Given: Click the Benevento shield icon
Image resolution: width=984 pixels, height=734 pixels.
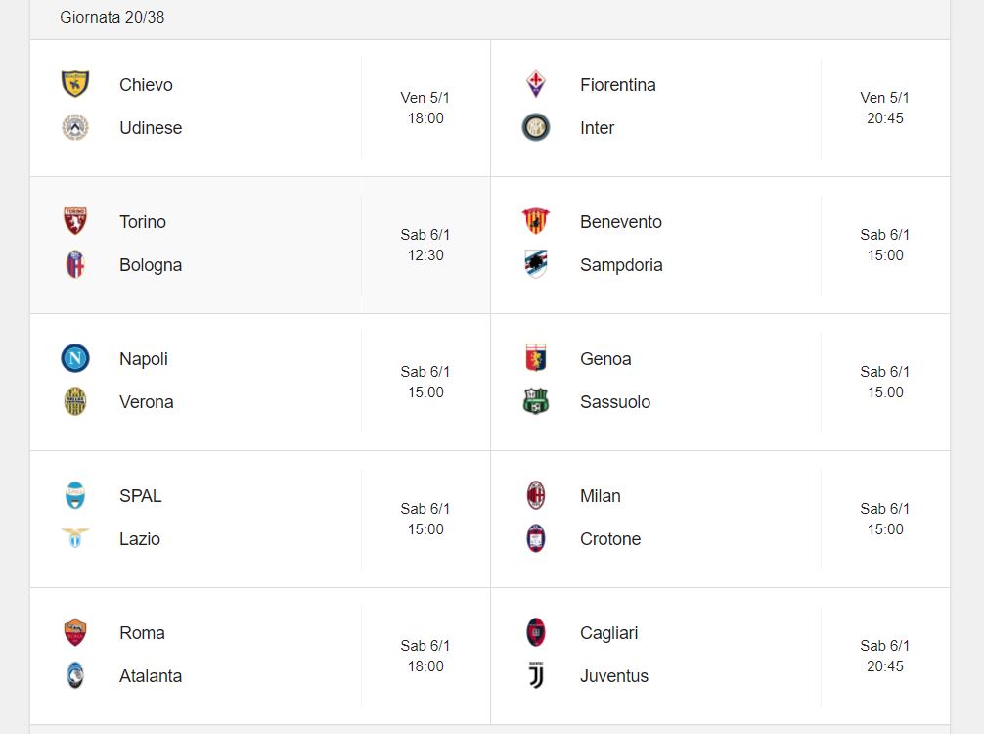Looking at the screenshot, I should pyautogui.click(x=536, y=221).
